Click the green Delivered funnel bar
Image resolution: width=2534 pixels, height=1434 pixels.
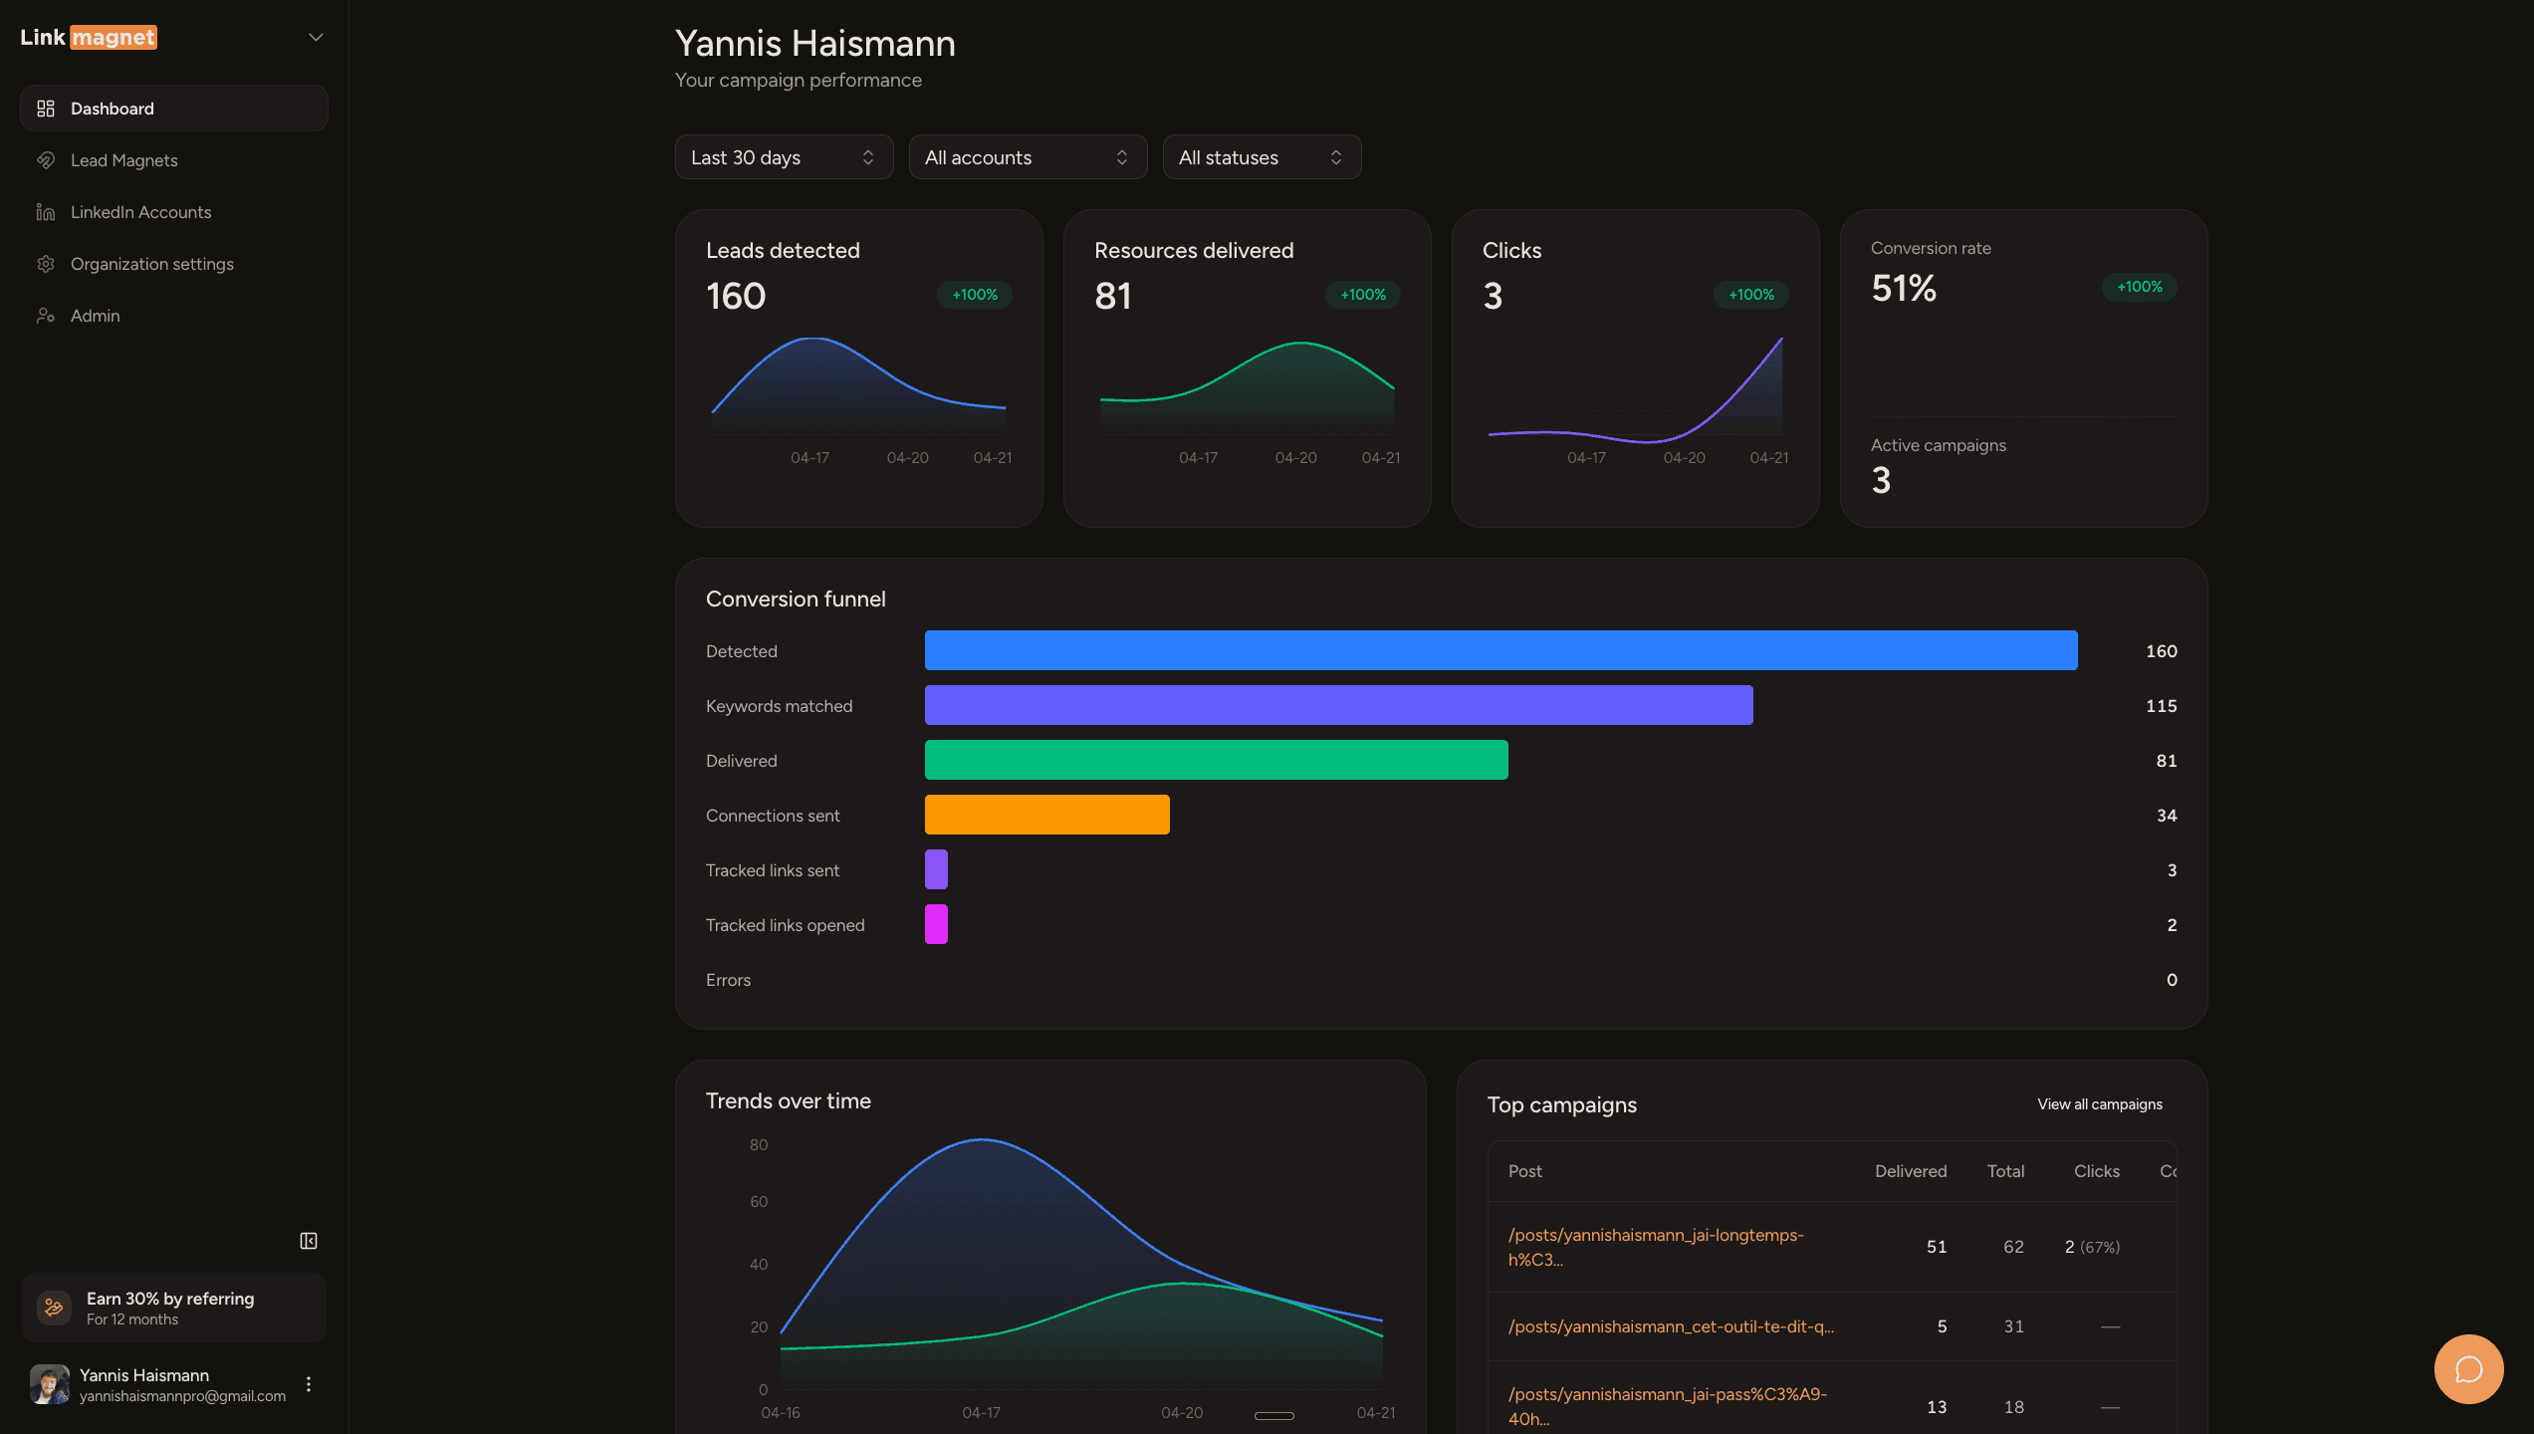[x=1216, y=760]
